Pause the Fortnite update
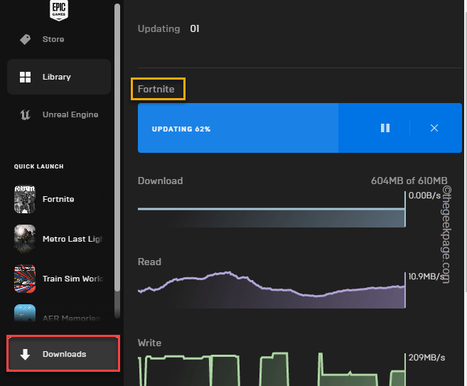The height and width of the screenshot is (386, 467). click(385, 128)
